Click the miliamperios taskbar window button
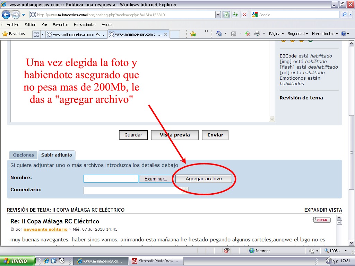 pyautogui.click(x=101, y=261)
